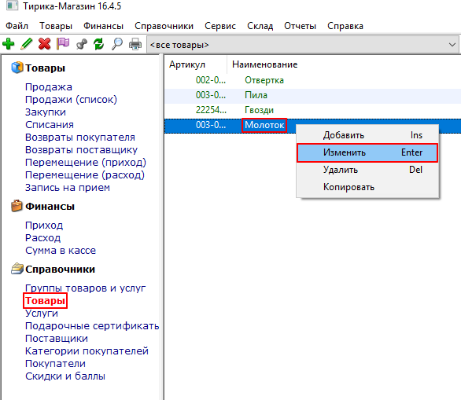Click the purple flag toolbar icon

point(63,44)
